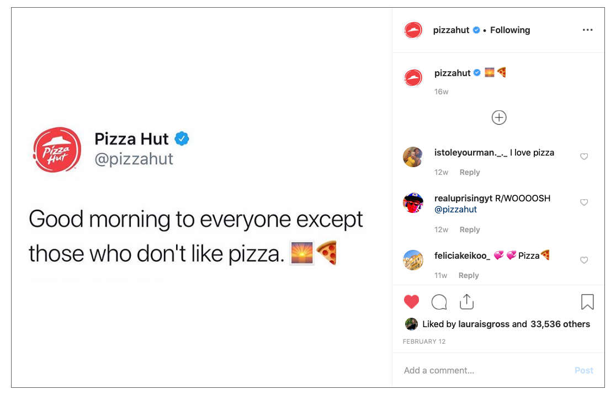616x395 pixels.
Task: Click Following next to pizzahut header
Action: 510,30
